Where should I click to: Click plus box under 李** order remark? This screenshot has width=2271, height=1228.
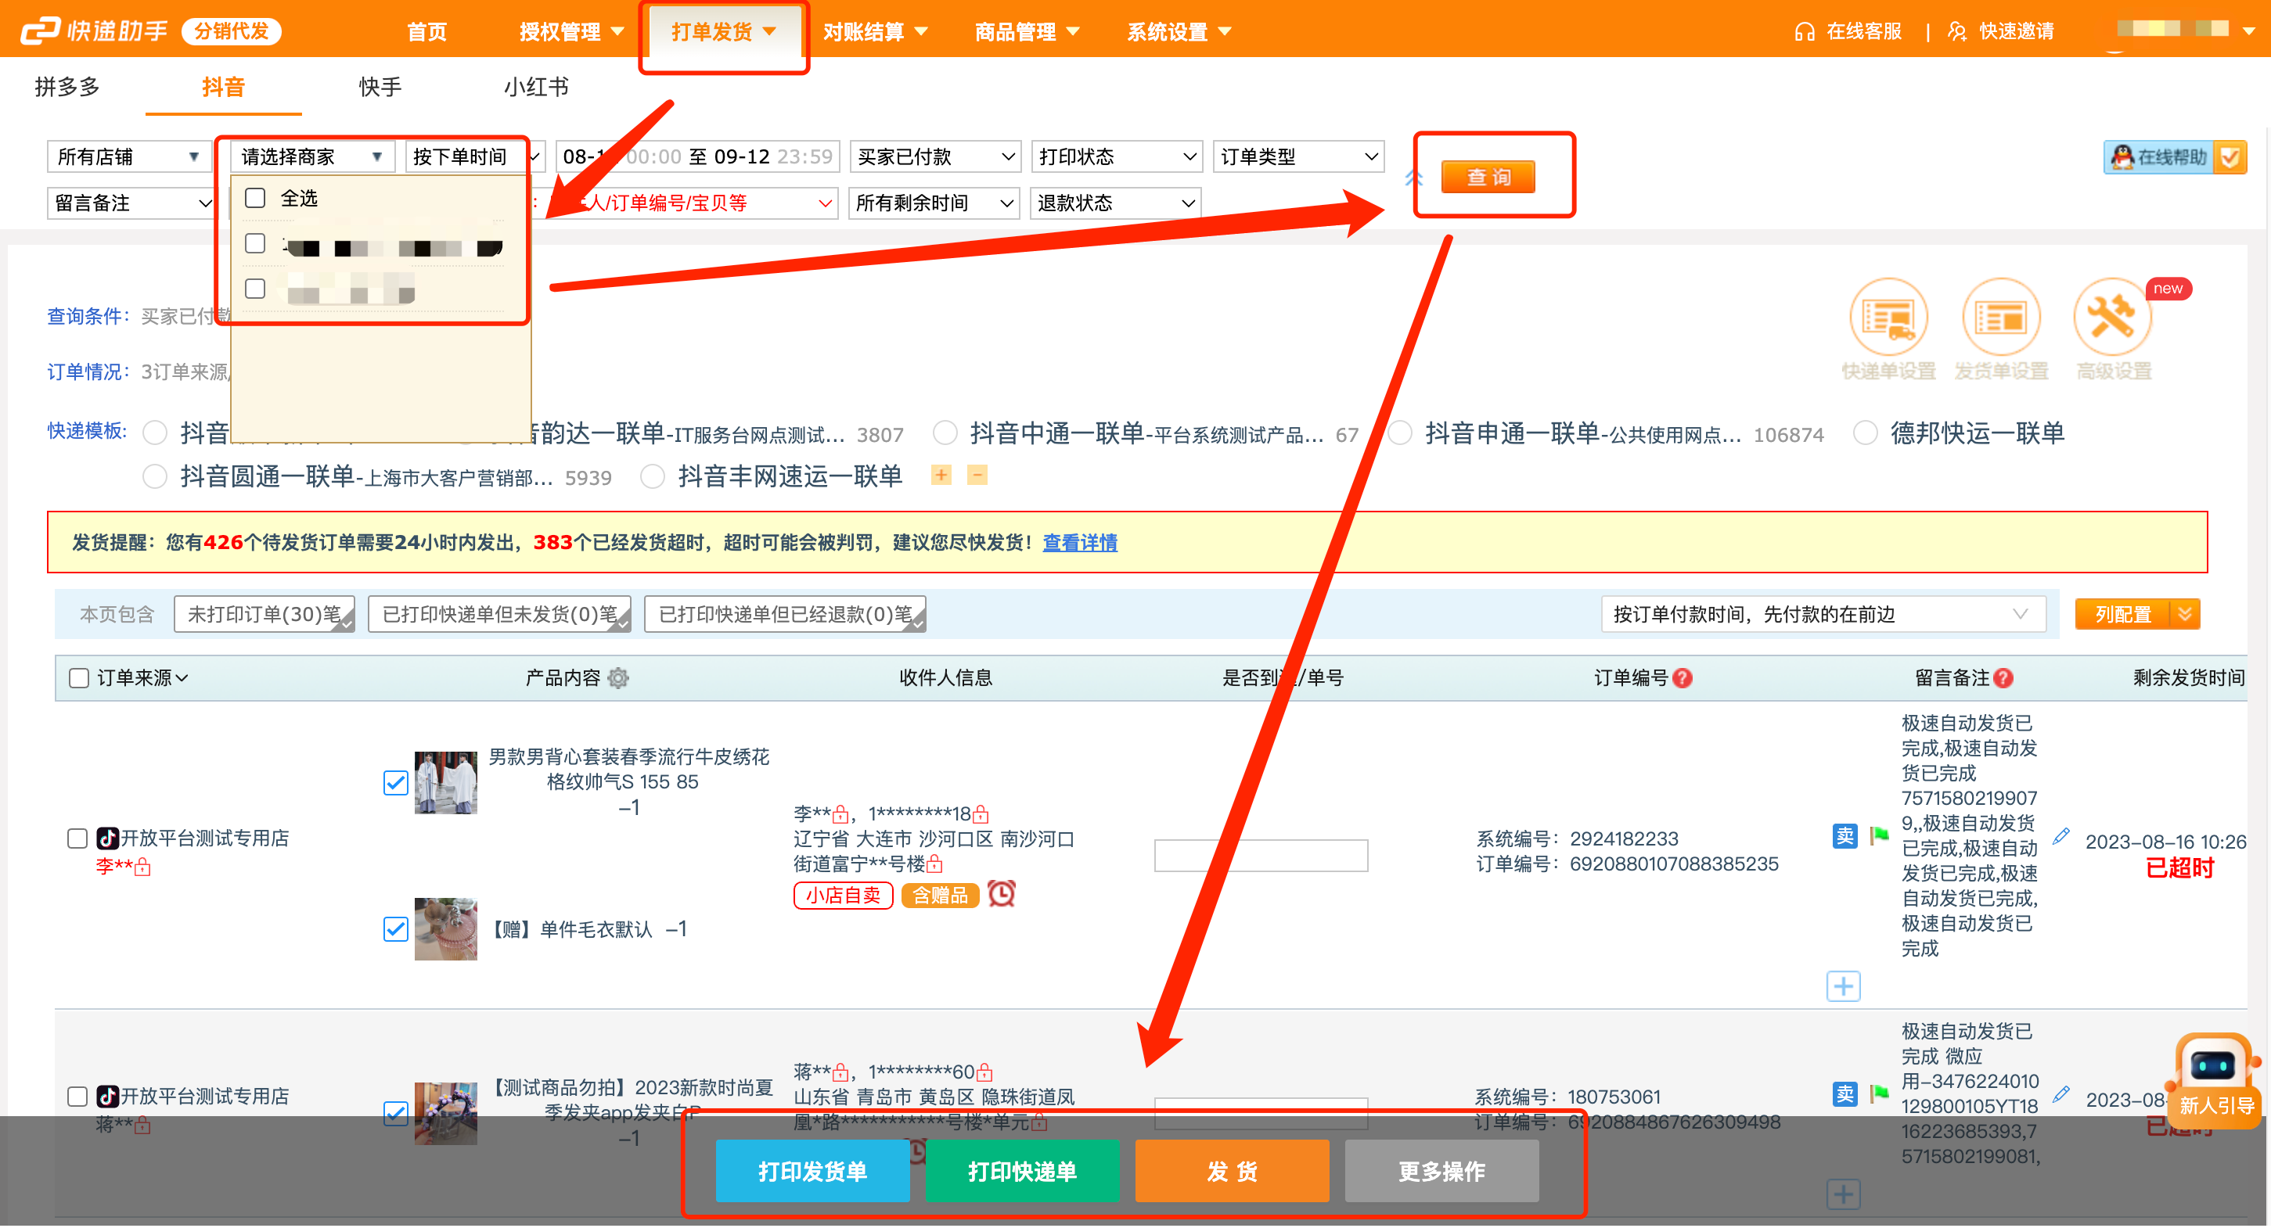pyautogui.click(x=1844, y=986)
